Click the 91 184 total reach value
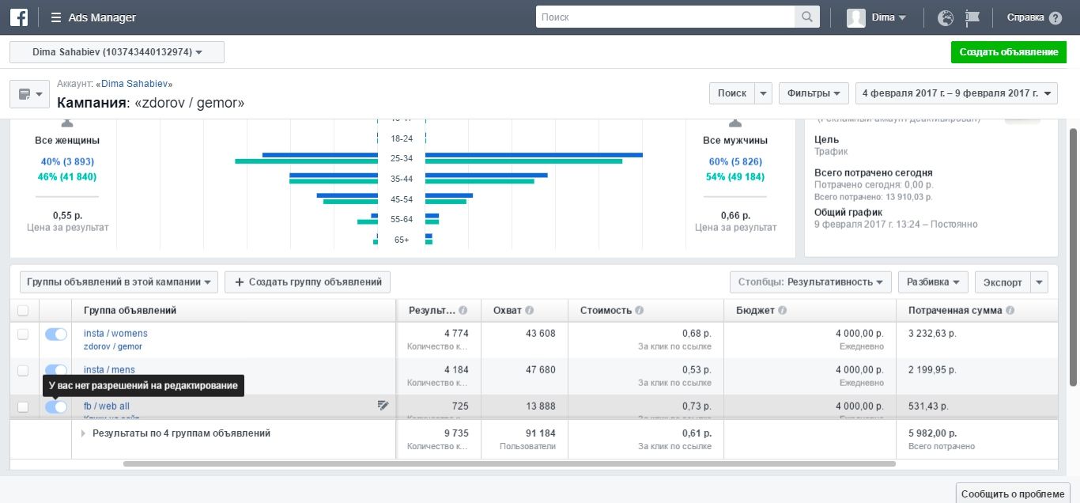This screenshot has width=1080, height=503. click(541, 433)
